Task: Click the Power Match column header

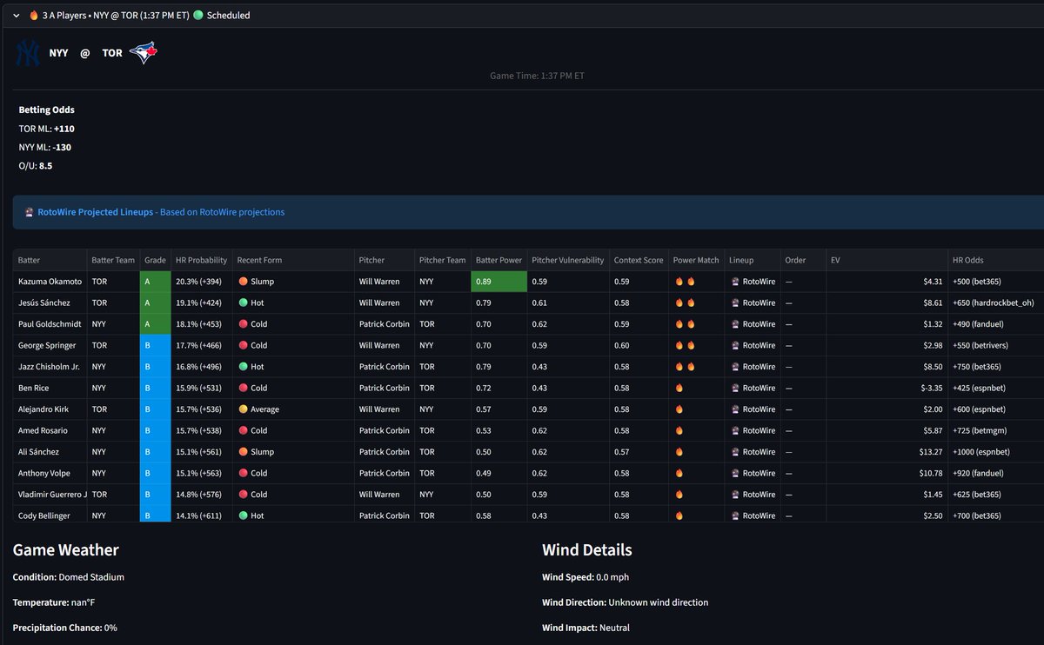Action: (x=696, y=260)
